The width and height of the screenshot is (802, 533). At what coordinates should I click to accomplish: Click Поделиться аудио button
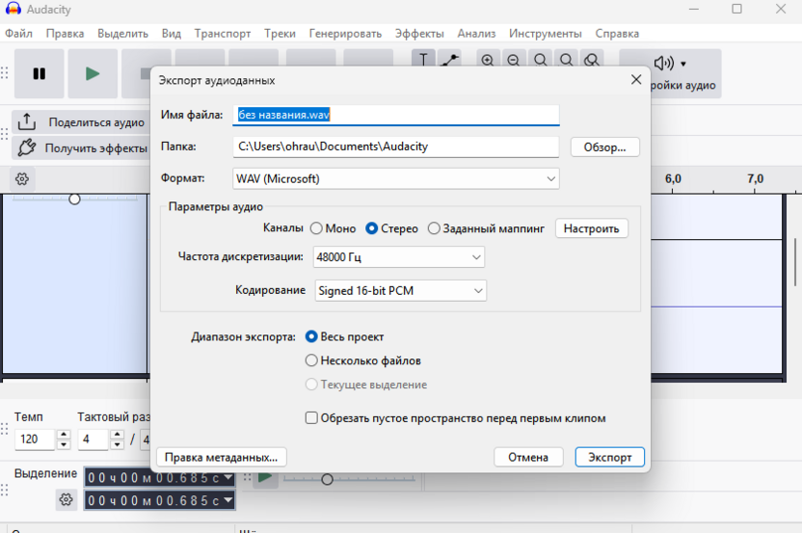point(82,122)
